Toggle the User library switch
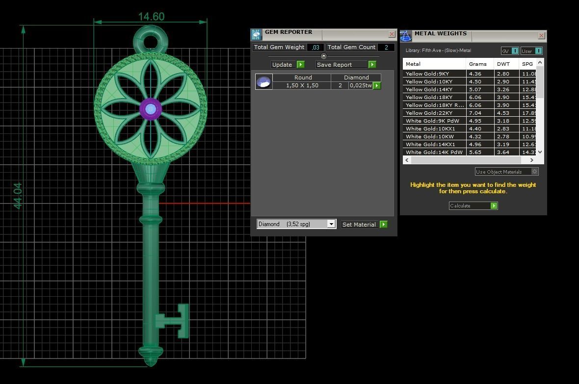 point(538,51)
